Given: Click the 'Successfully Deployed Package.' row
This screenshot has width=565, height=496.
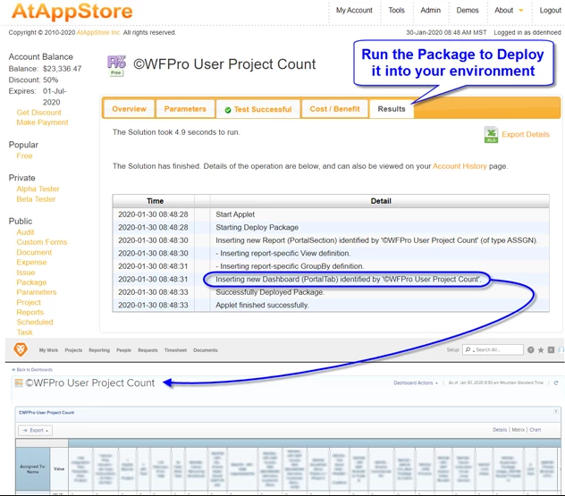Looking at the screenshot, I should click(x=331, y=292).
